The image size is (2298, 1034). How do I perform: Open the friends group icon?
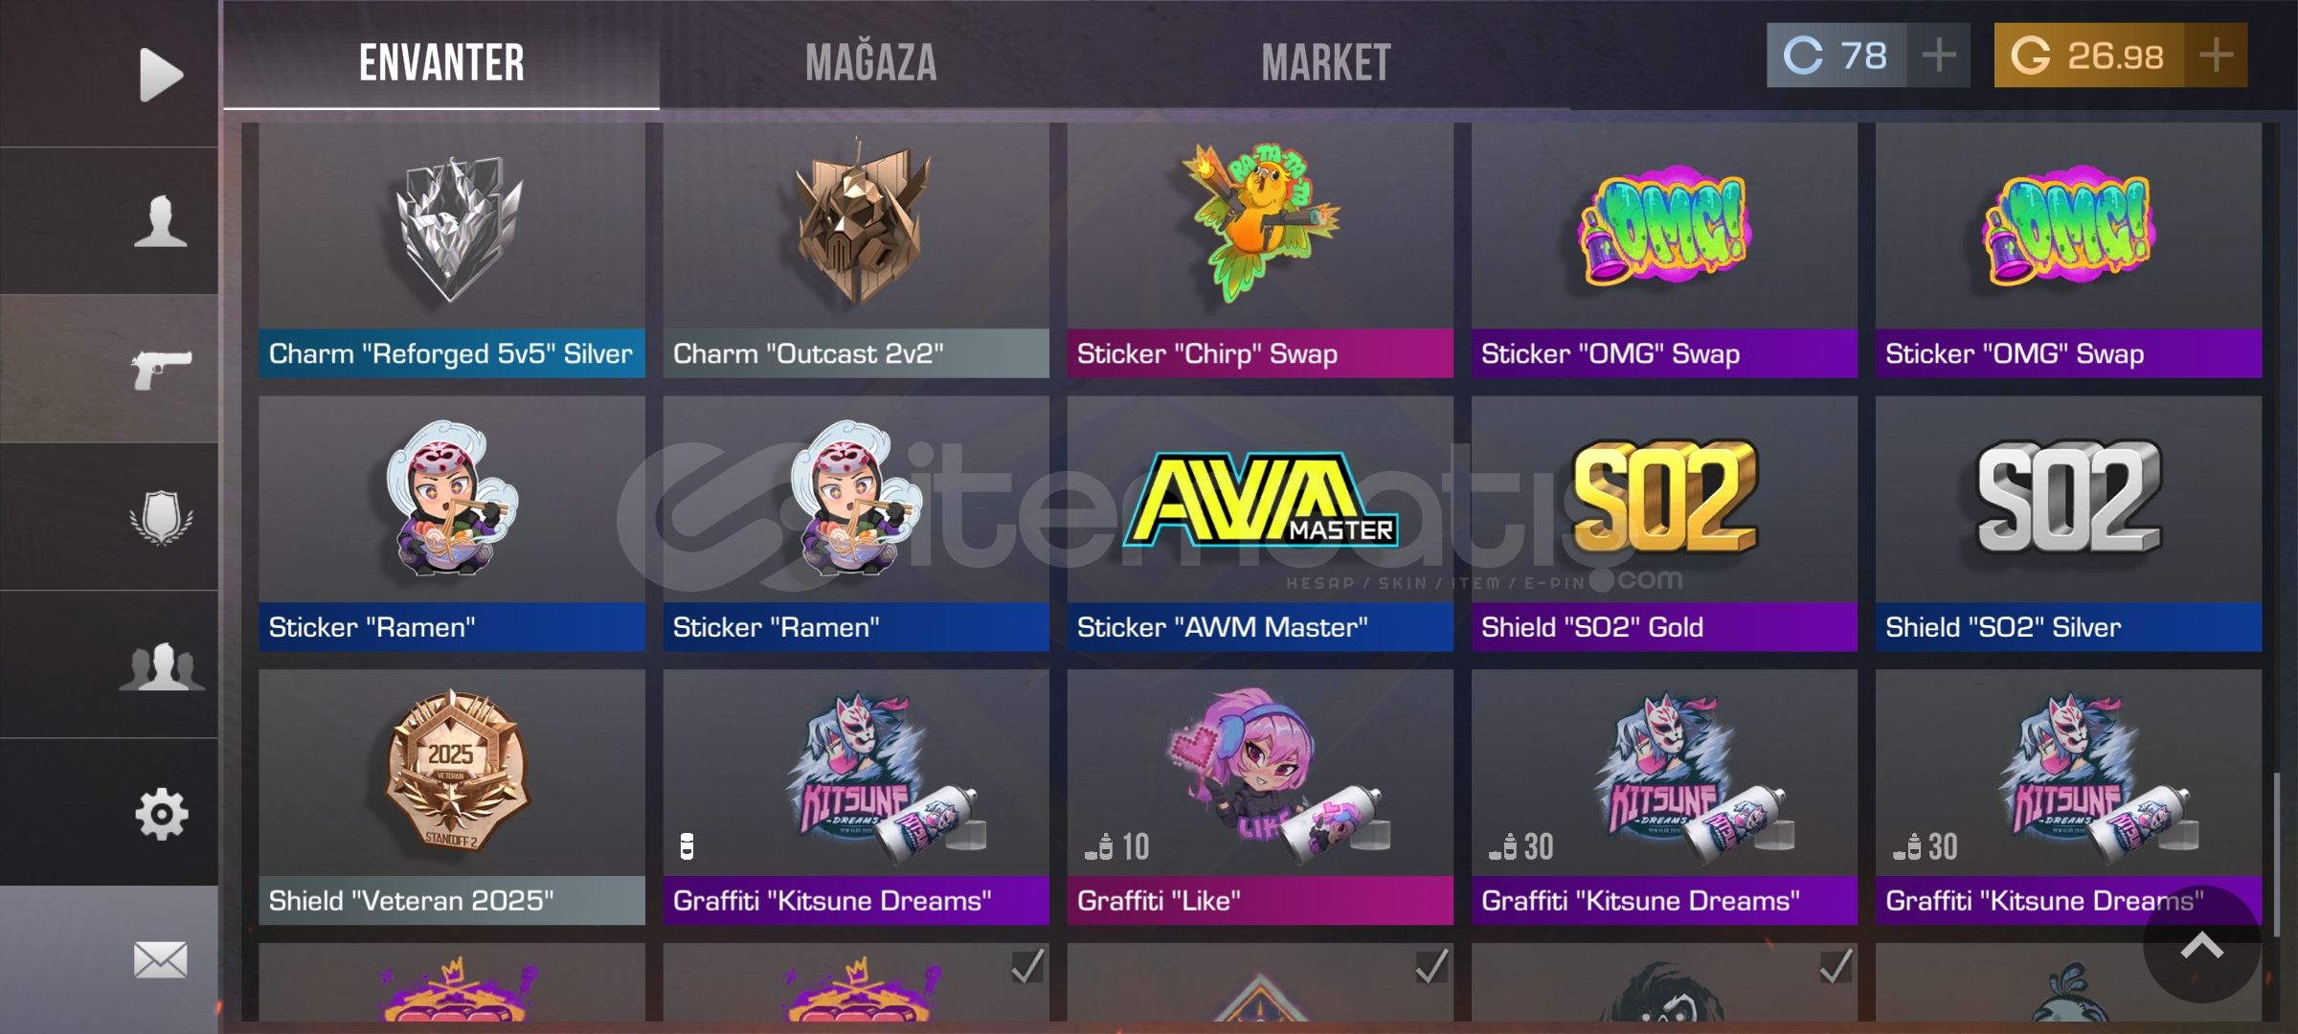161,665
